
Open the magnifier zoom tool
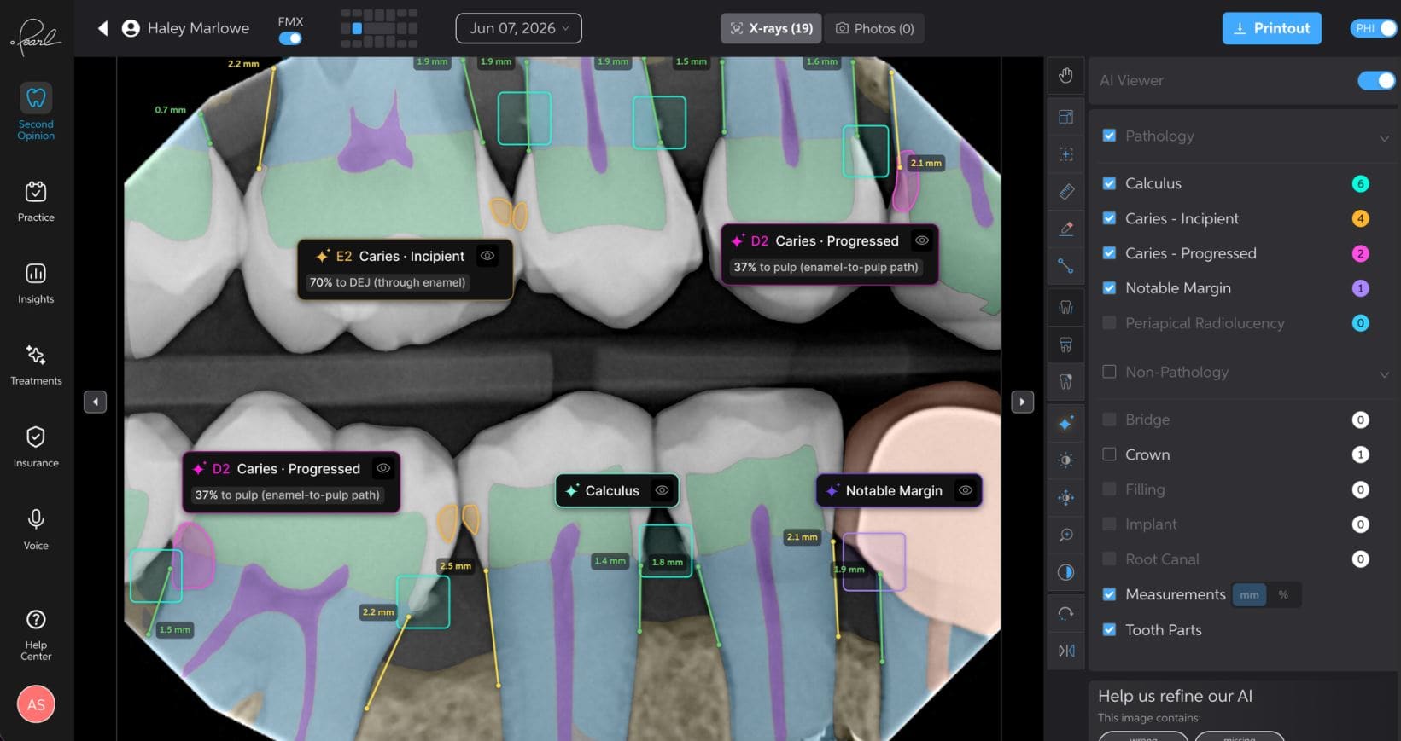coord(1065,535)
